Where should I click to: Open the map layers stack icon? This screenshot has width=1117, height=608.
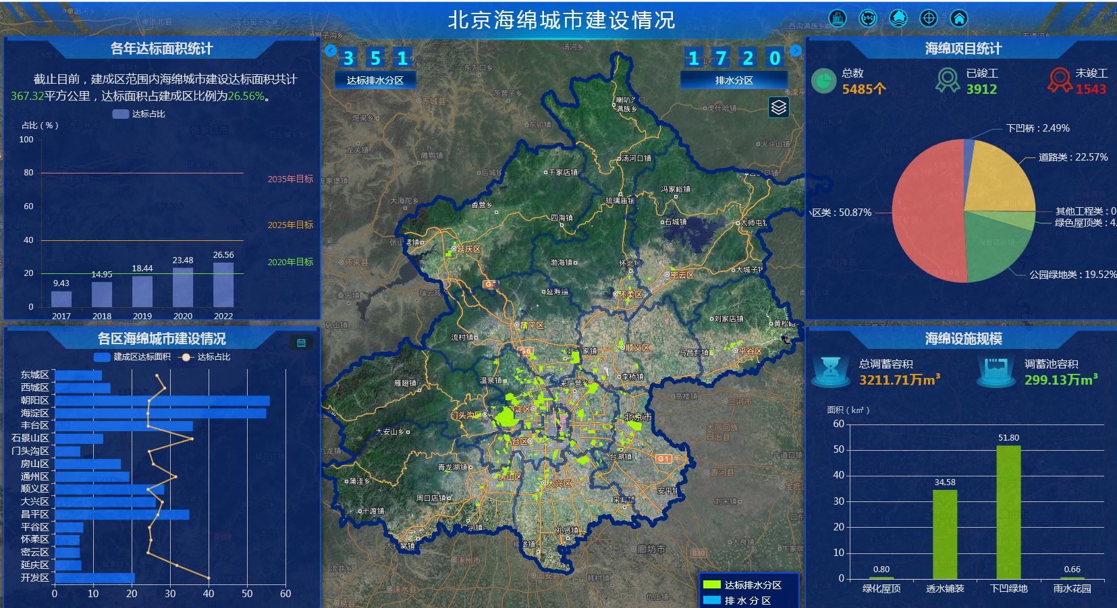[779, 107]
